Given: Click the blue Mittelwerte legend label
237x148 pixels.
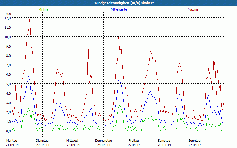Looking at the screenshot, I should [118, 9].
